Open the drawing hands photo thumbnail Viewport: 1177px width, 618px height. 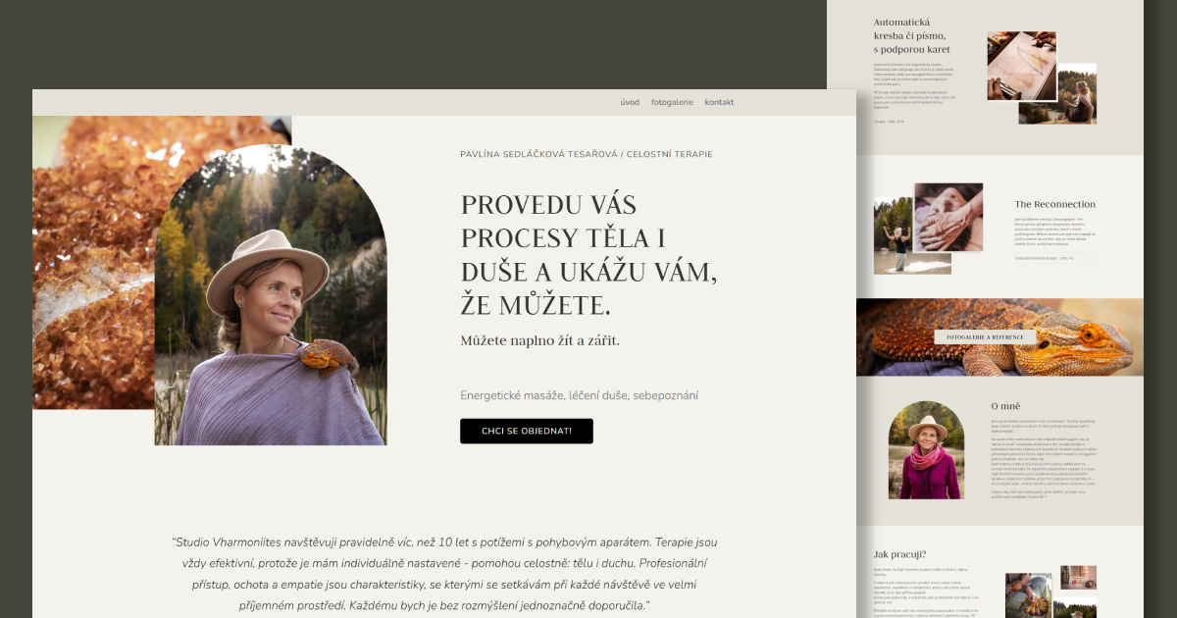[x=1022, y=66]
